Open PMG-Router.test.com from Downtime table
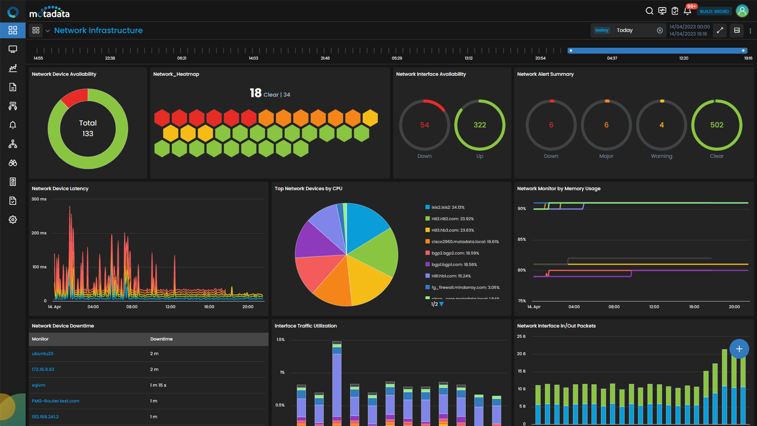The image size is (757, 426). [x=55, y=401]
